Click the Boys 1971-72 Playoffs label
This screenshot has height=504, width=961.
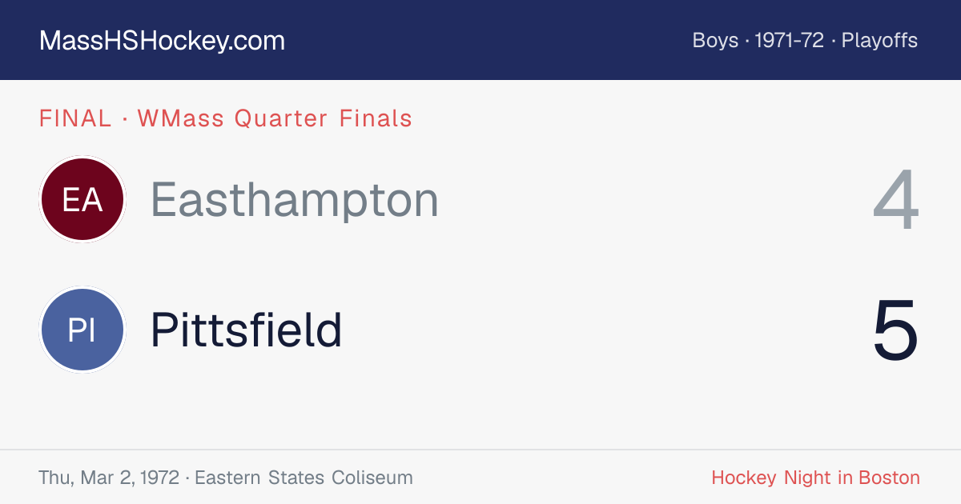click(x=805, y=40)
